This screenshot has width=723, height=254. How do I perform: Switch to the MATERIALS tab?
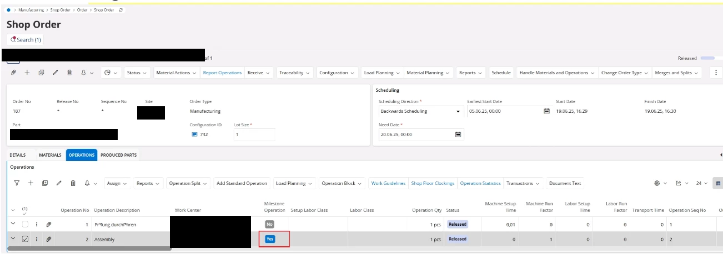tap(50, 155)
